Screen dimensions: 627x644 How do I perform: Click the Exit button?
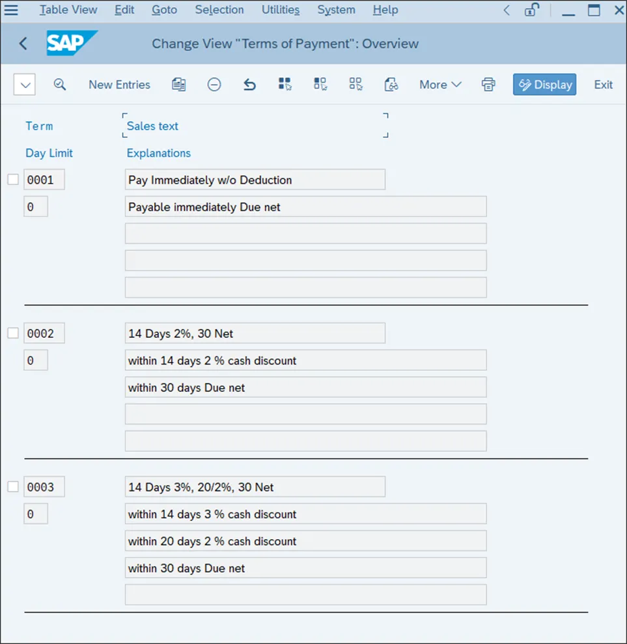[x=603, y=85]
